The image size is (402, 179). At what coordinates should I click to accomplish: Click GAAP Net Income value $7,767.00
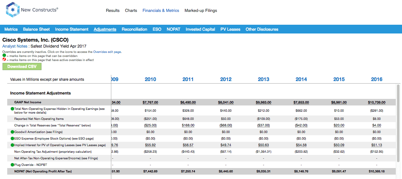(x=150, y=102)
